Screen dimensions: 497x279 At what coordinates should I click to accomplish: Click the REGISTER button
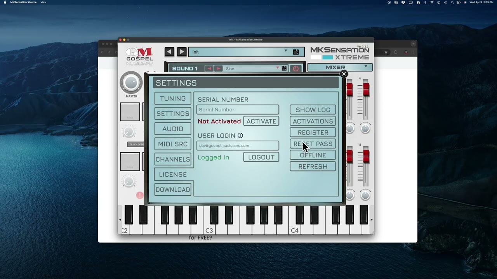[313, 133]
